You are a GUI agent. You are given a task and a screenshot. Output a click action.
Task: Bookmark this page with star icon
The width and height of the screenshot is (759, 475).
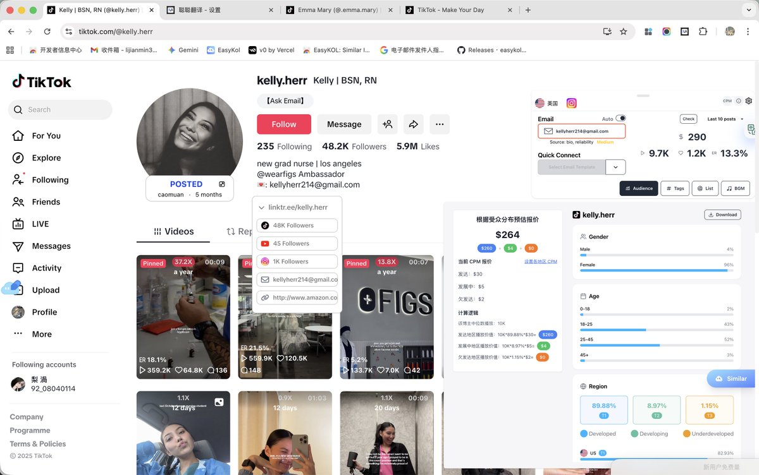(x=624, y=32)
